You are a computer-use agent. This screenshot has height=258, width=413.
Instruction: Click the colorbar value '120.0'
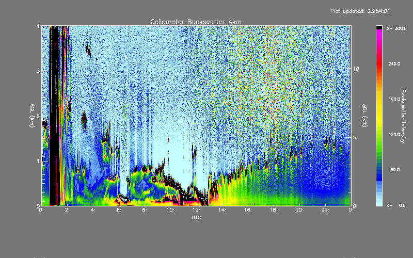tap(394, 135)
